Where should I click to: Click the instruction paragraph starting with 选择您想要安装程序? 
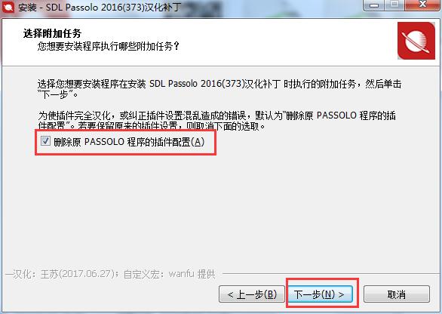(x=219, y=89)
